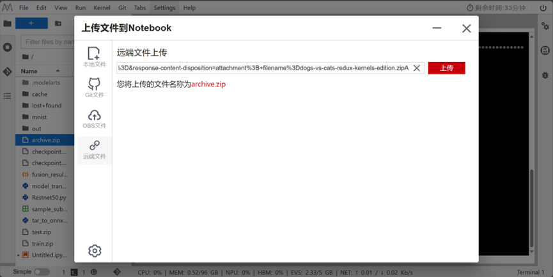Viewport: 553px width, 277px height.
Task: Clear the remote file URL field
Action: click(417, 68)
